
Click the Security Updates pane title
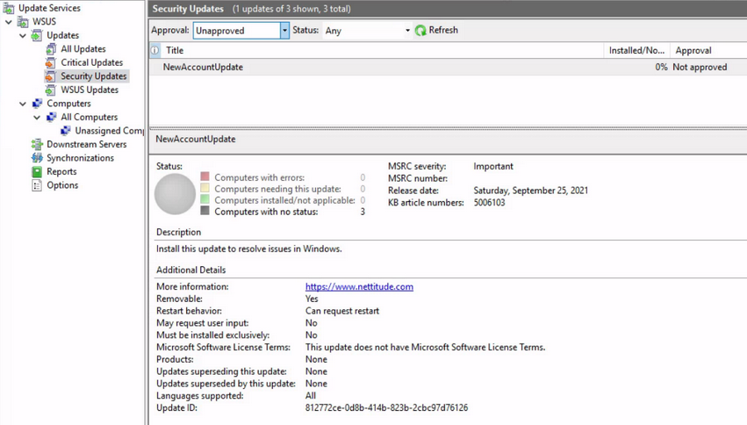(x=188, y=9)
